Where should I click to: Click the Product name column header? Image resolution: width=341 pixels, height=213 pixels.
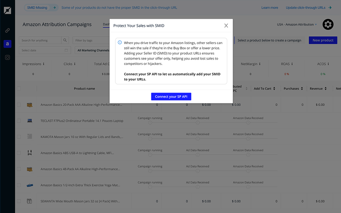[85, 89]
